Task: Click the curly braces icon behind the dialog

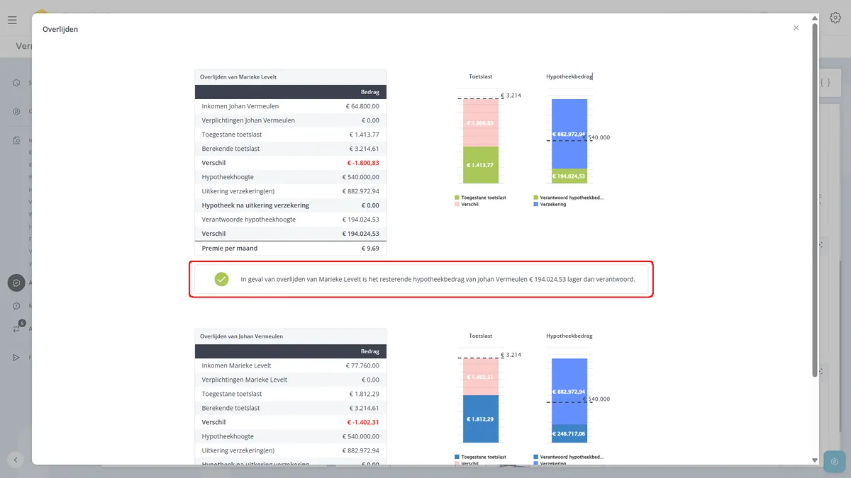Action: [825, 83]
